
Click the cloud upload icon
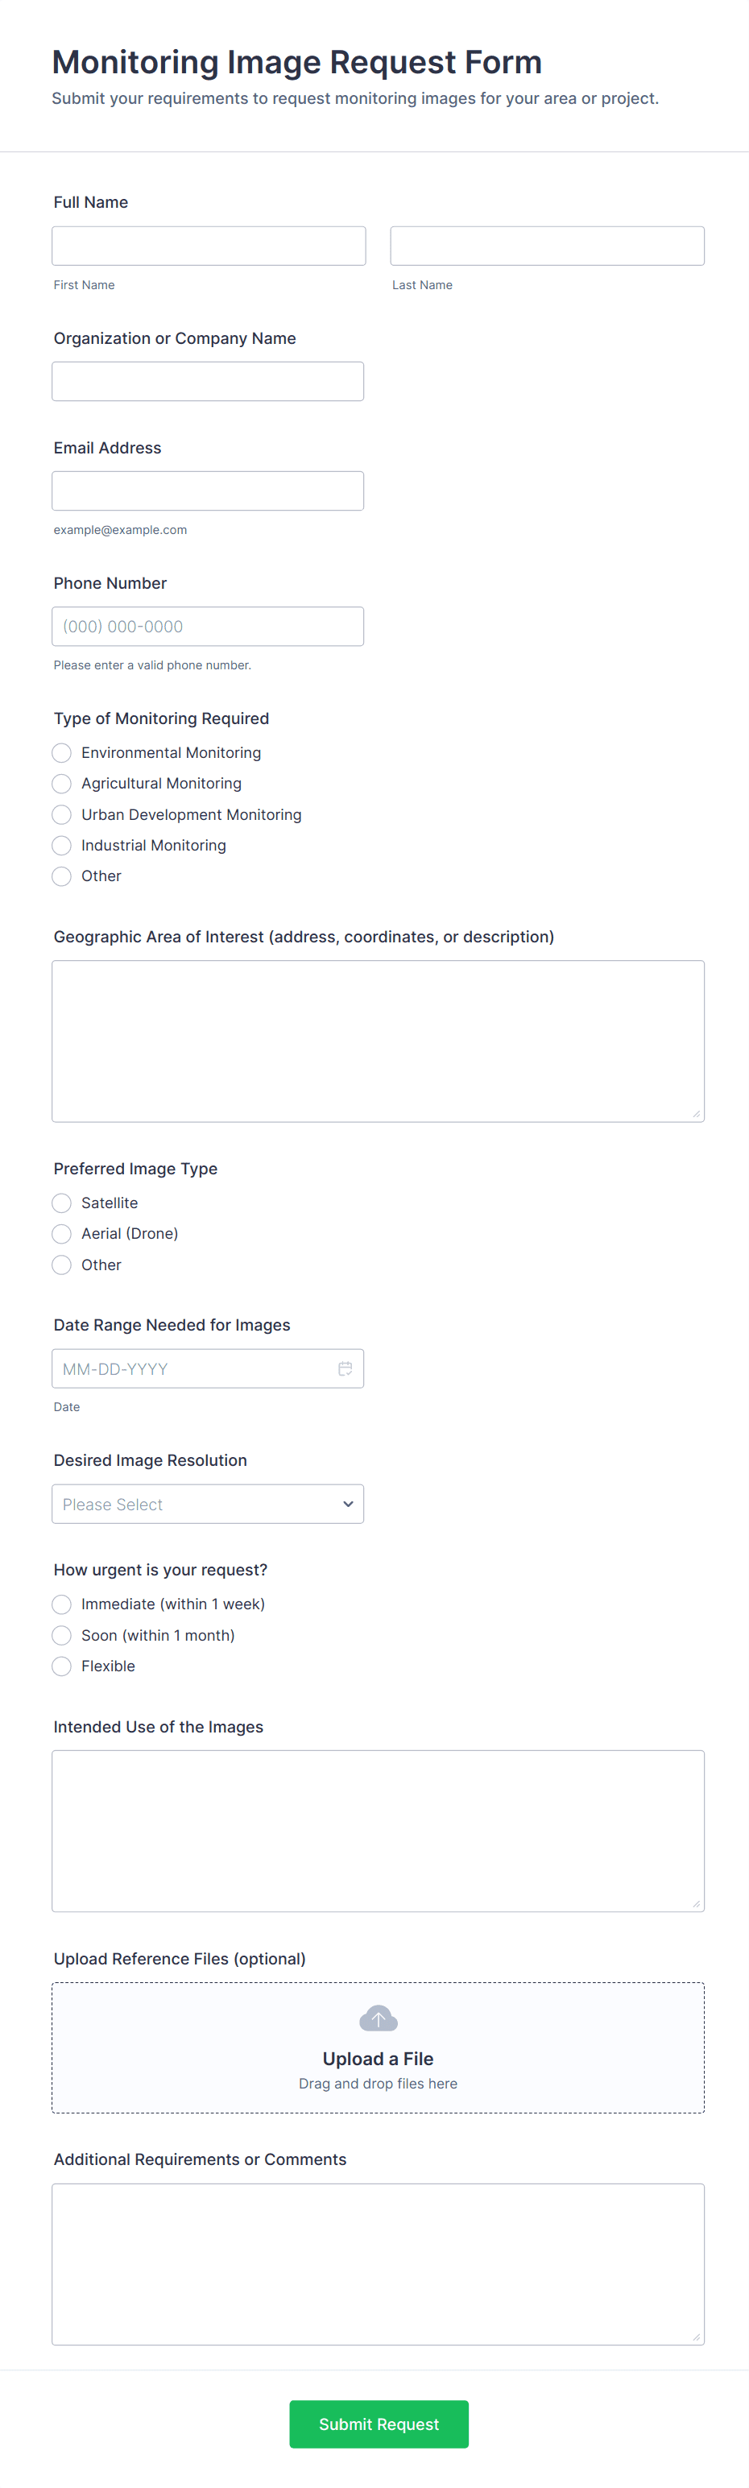click(378, 2018)
